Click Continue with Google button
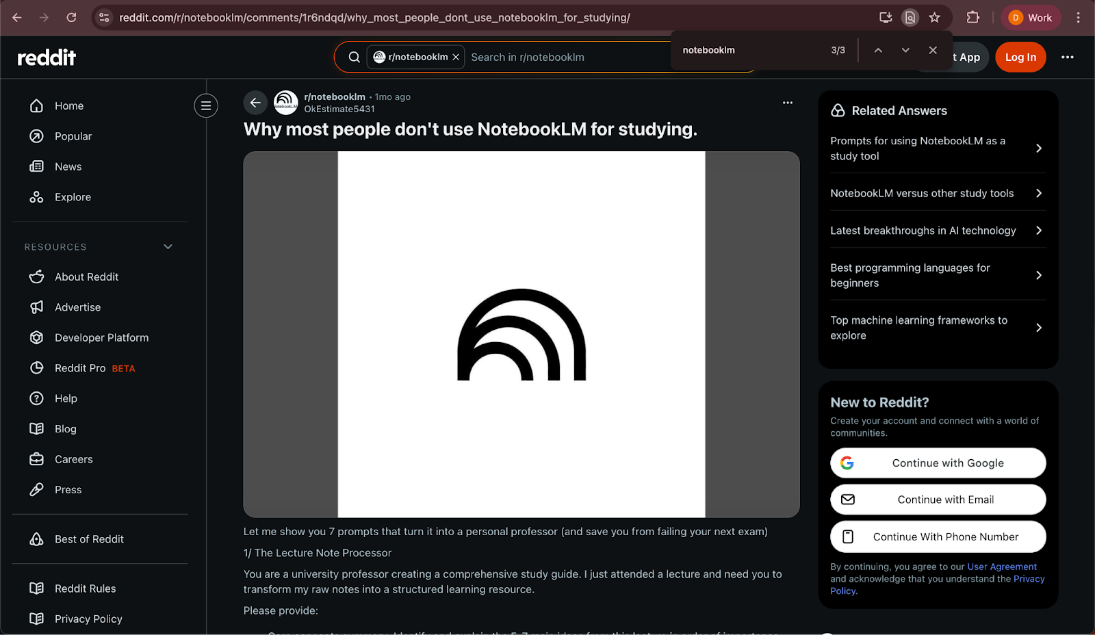Viewport: 1095px width, 635px height. click(938, 463)
